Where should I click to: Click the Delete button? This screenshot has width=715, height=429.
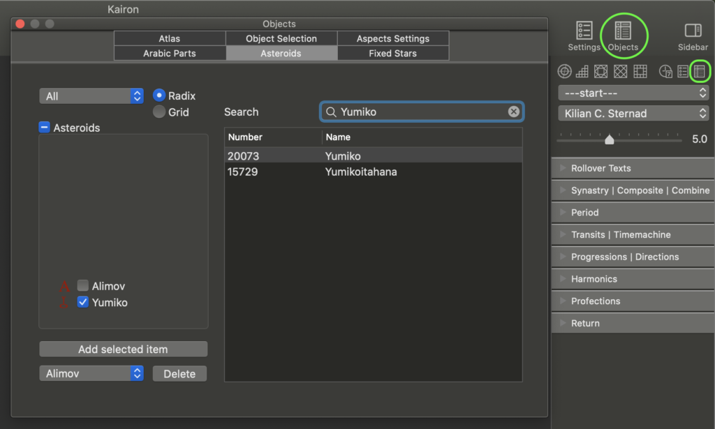point(179,374)
